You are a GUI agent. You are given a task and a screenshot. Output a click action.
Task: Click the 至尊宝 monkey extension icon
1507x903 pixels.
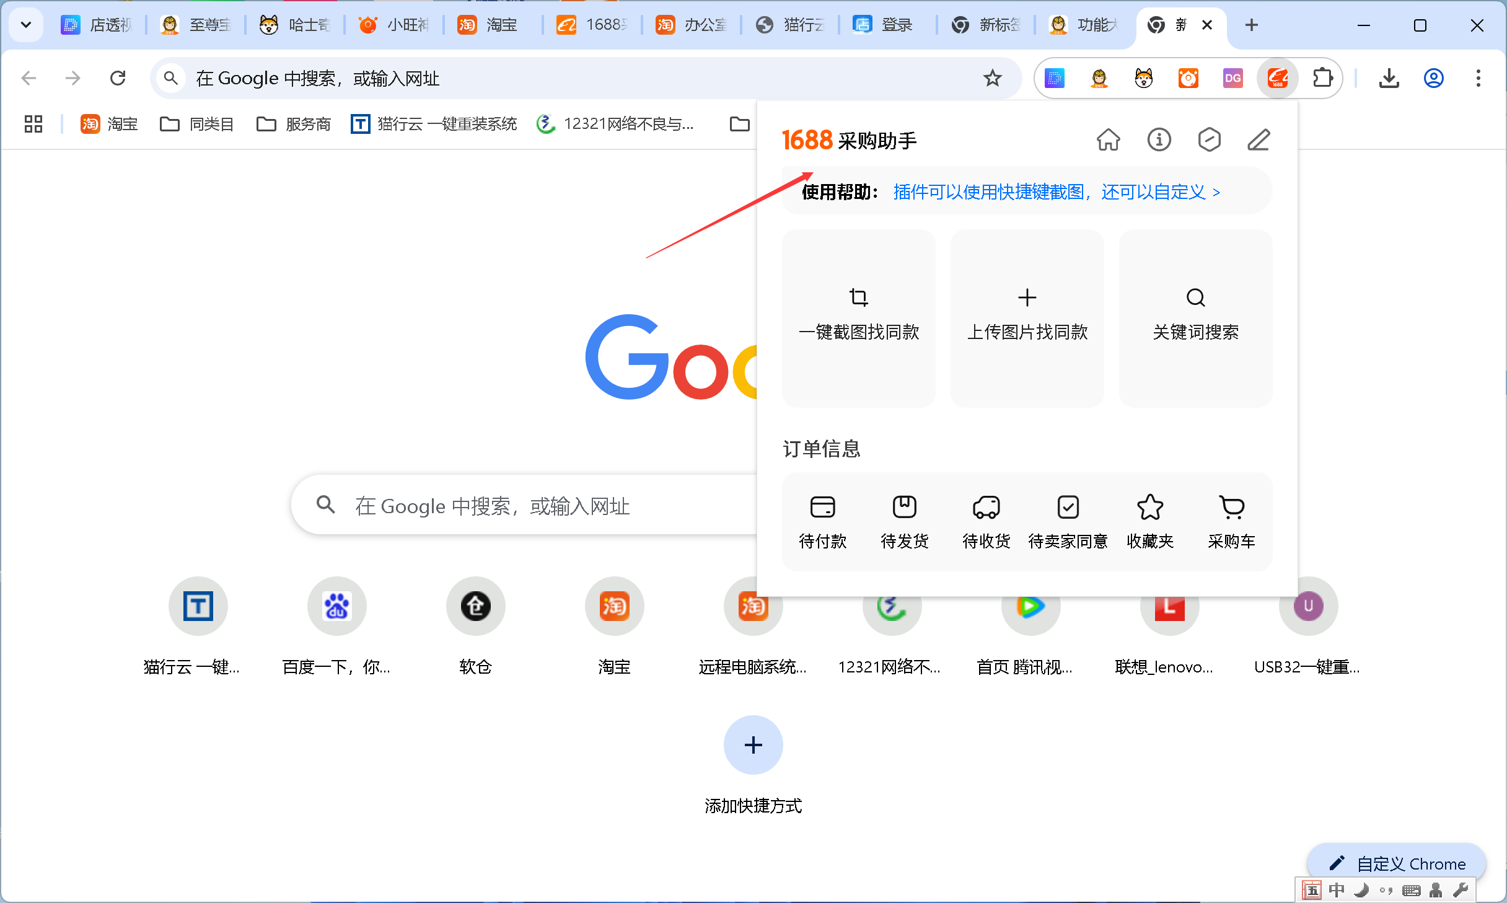[1099, 78]
